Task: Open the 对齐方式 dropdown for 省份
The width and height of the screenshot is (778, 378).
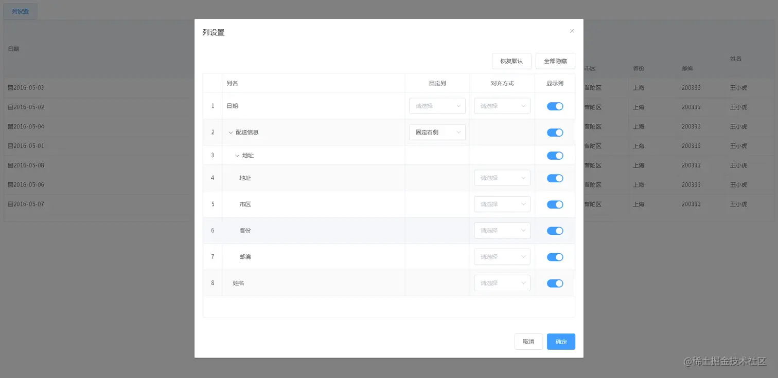Action: pyautogui.click(x=502, y=230)
